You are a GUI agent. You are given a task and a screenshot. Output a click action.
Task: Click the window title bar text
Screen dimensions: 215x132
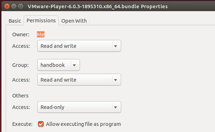tap(97, 6)
